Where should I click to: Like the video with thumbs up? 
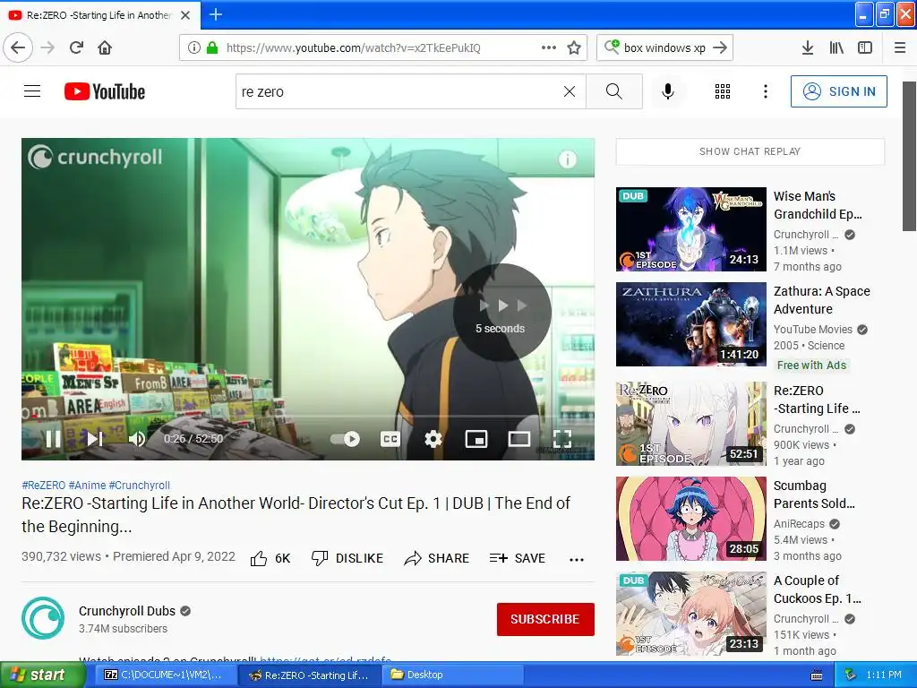[270, 558]
